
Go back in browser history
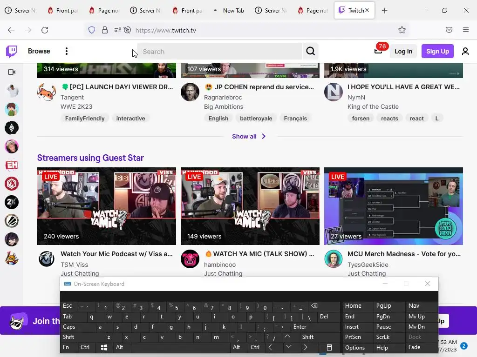click(x=11, y=30)
